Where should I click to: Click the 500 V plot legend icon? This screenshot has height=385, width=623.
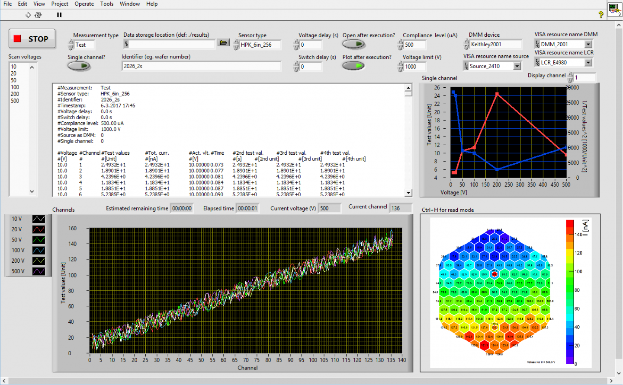tap(39, 271)
